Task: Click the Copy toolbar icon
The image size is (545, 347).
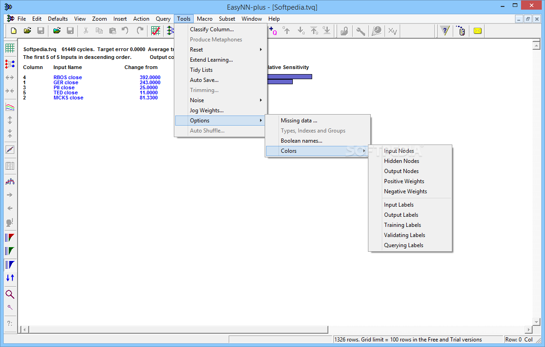Action: (x=99, y=31)
